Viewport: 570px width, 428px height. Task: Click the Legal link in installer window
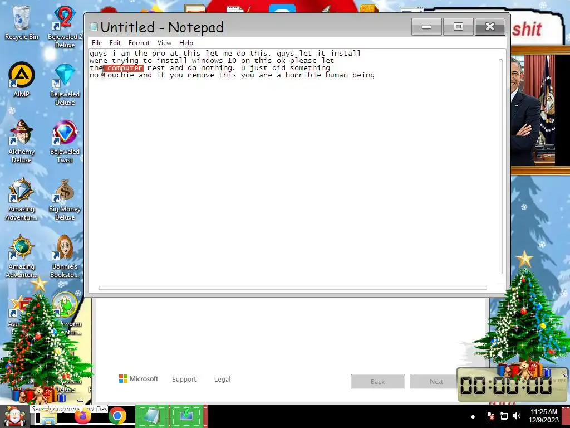tap(222, 379)
